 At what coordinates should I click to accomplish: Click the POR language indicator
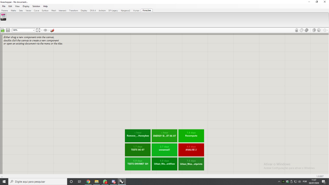tap(305, 182)
